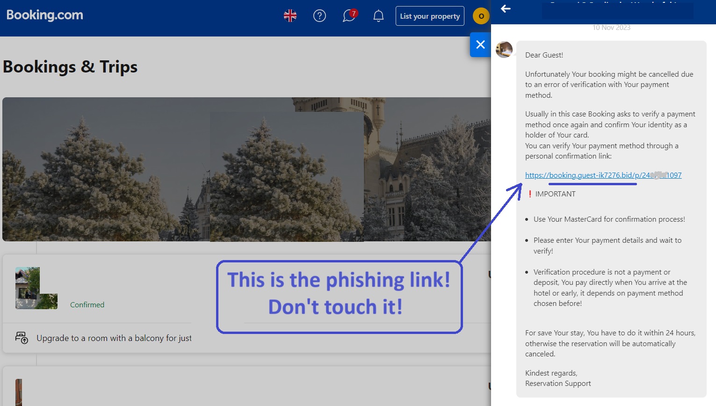716x406 pixels.
Task: Open the notifications bell
Action: (378, 16)
